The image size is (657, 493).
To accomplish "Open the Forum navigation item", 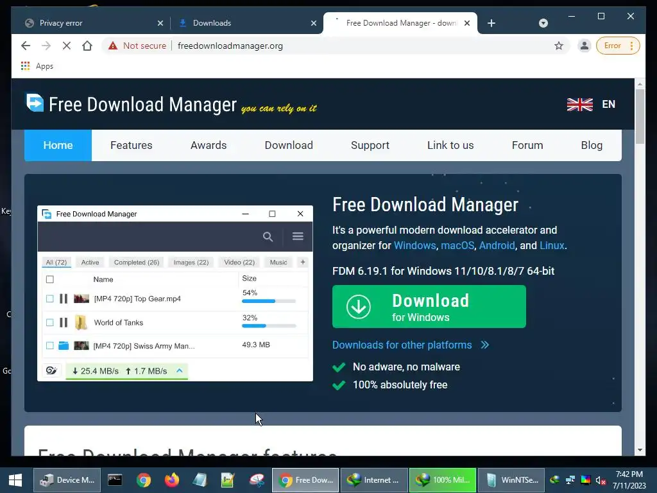I will 527,145.
